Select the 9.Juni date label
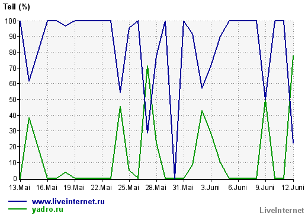308x216 pixels. tap(265, 188)
